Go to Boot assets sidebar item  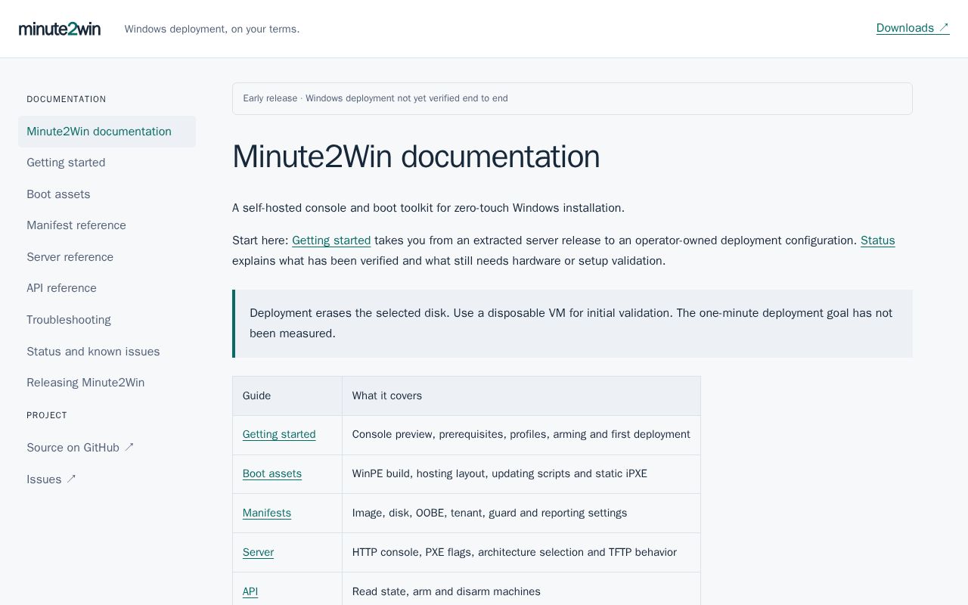(107, 194)
